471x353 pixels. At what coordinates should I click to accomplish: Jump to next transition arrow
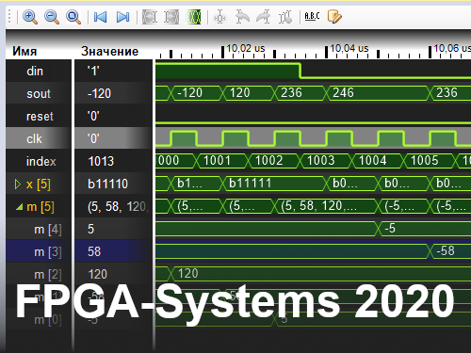[x=122, y=17]
